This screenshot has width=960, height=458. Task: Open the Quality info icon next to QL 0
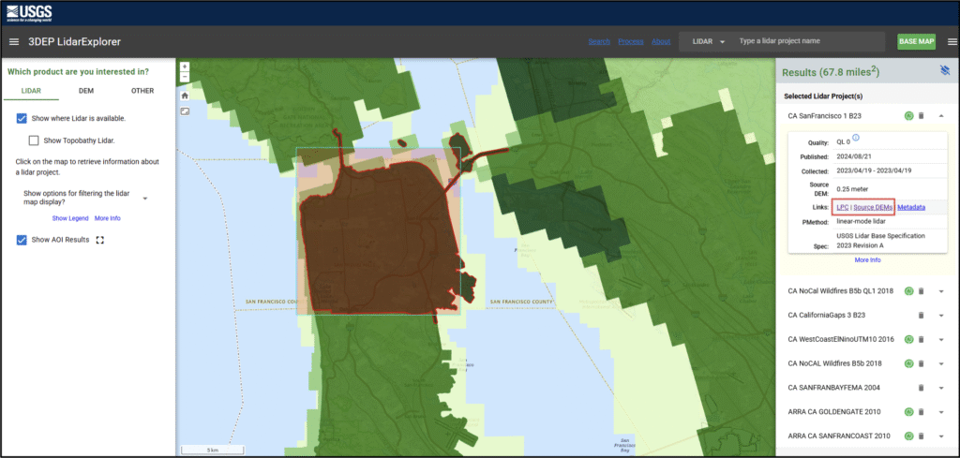856,138
